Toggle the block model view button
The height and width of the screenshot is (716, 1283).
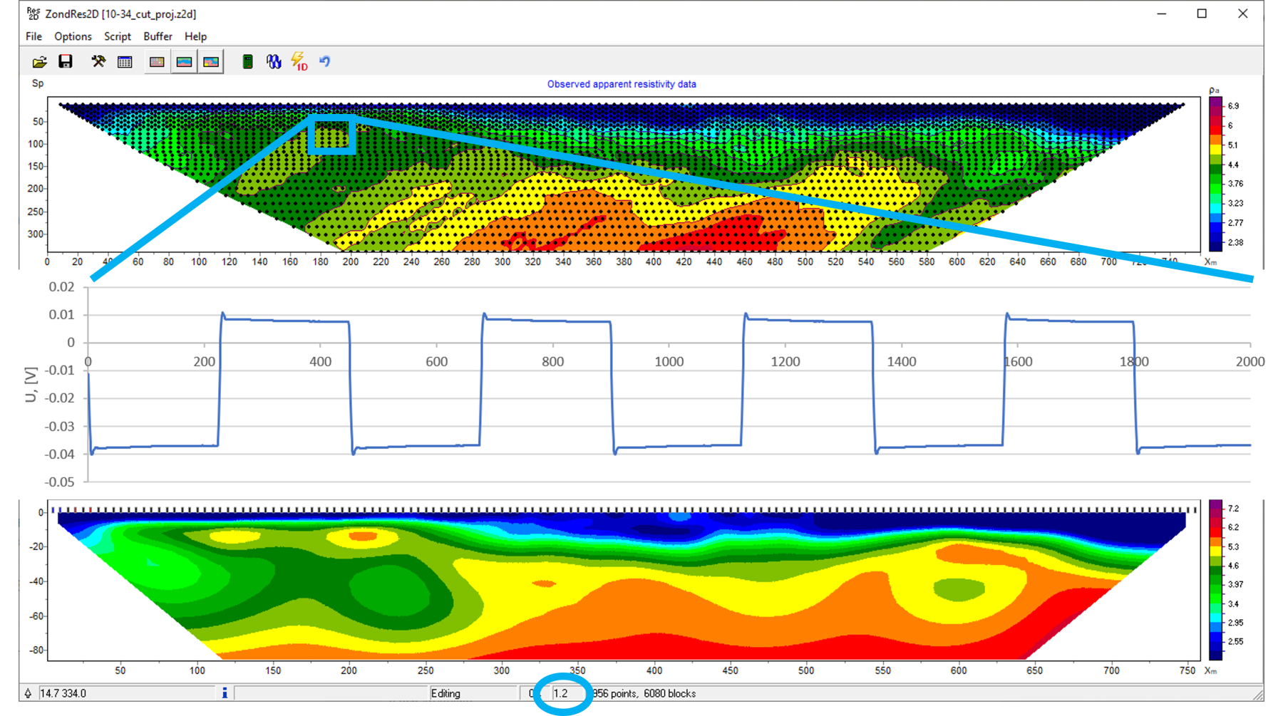pos(157,62)
